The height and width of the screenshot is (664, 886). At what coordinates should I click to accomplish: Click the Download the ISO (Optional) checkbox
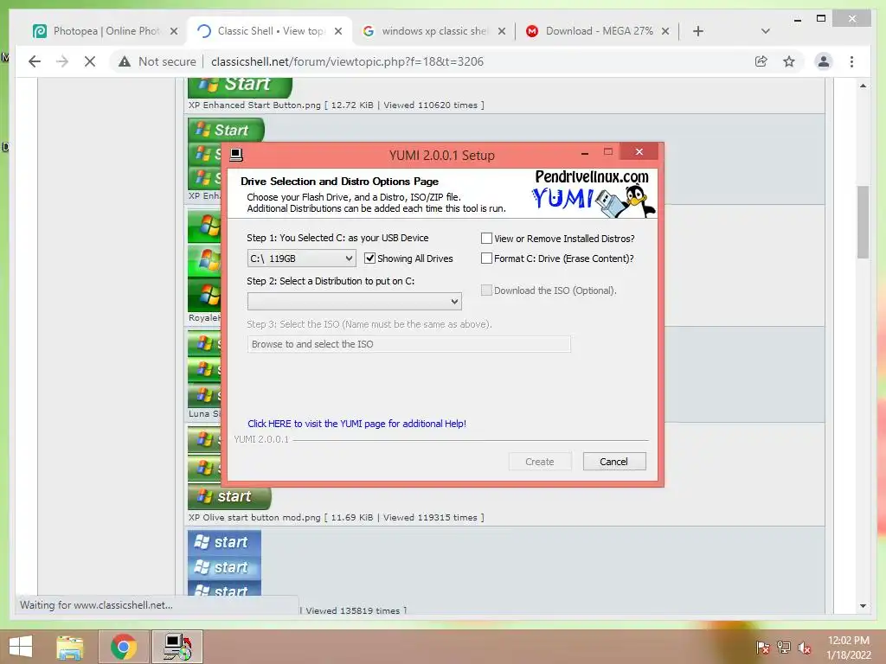pos(486,290)
